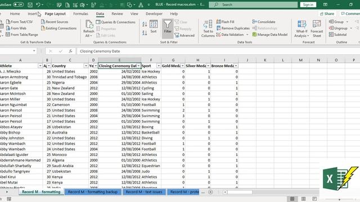The height and width of the screenshot is (202, 360).
Task: Open the Name Box dropdown
Action: coord(34,51)
